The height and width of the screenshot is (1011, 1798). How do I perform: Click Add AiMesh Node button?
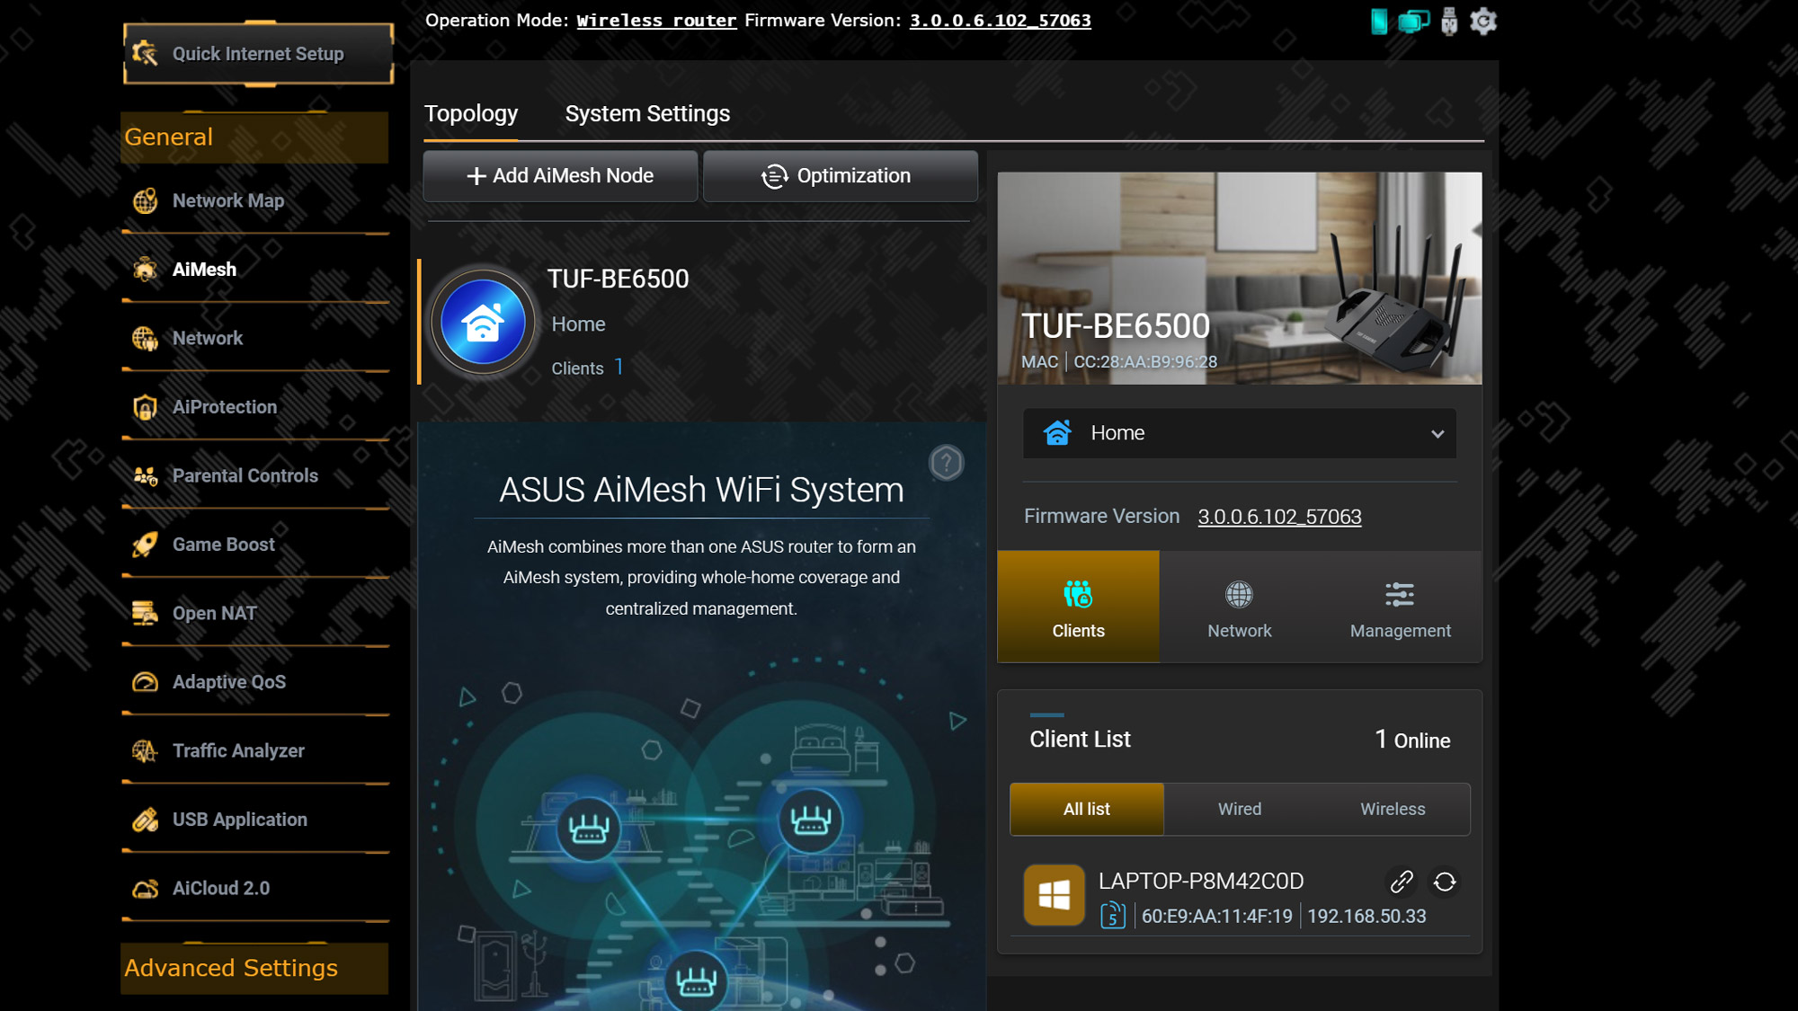click(560, 176)
